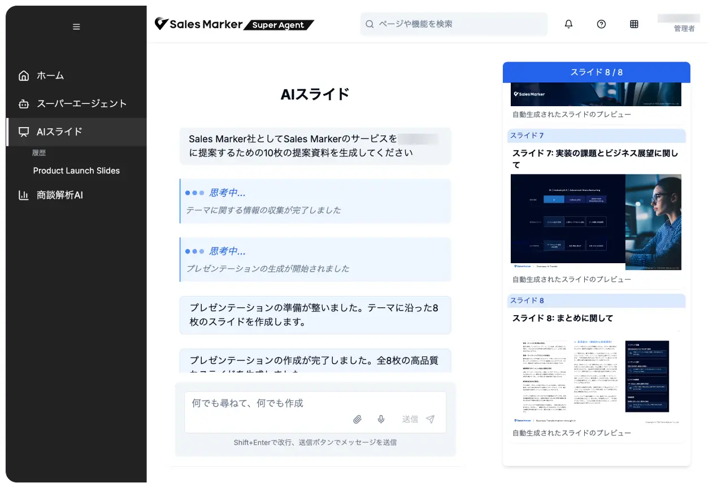Open notifications bell icon
This screenshot has height=488, width=713.
[568, 24]
